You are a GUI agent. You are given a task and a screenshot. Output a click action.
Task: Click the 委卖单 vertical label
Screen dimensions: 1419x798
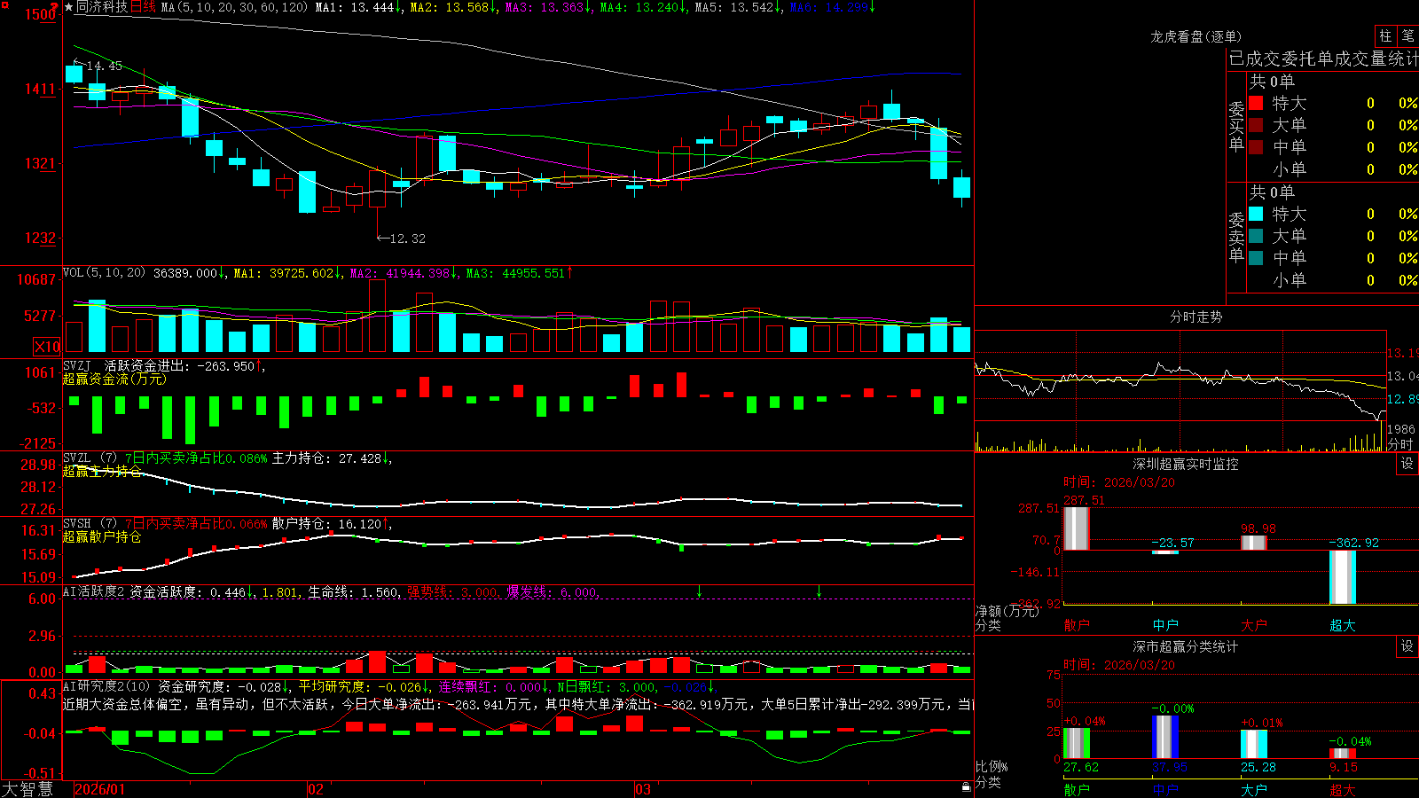1236,237
